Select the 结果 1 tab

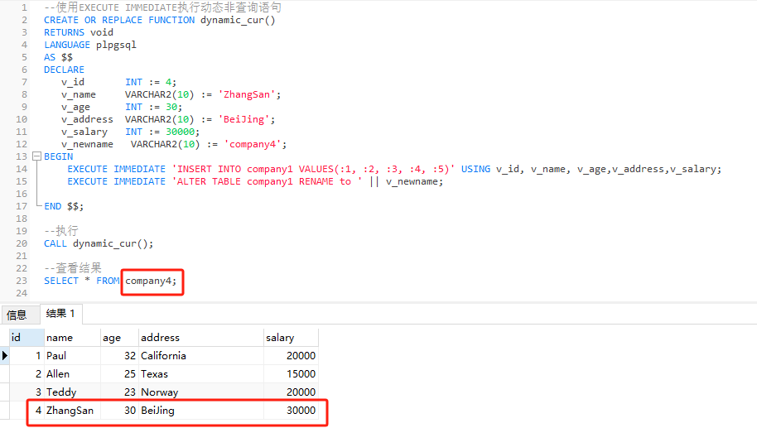tap(60, 314)
